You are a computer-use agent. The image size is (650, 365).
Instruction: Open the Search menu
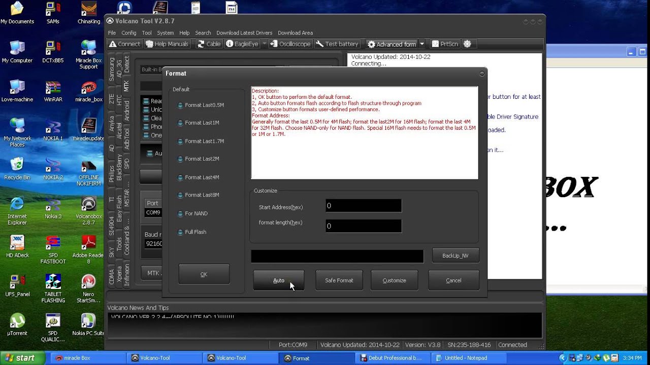coord(203,33)
